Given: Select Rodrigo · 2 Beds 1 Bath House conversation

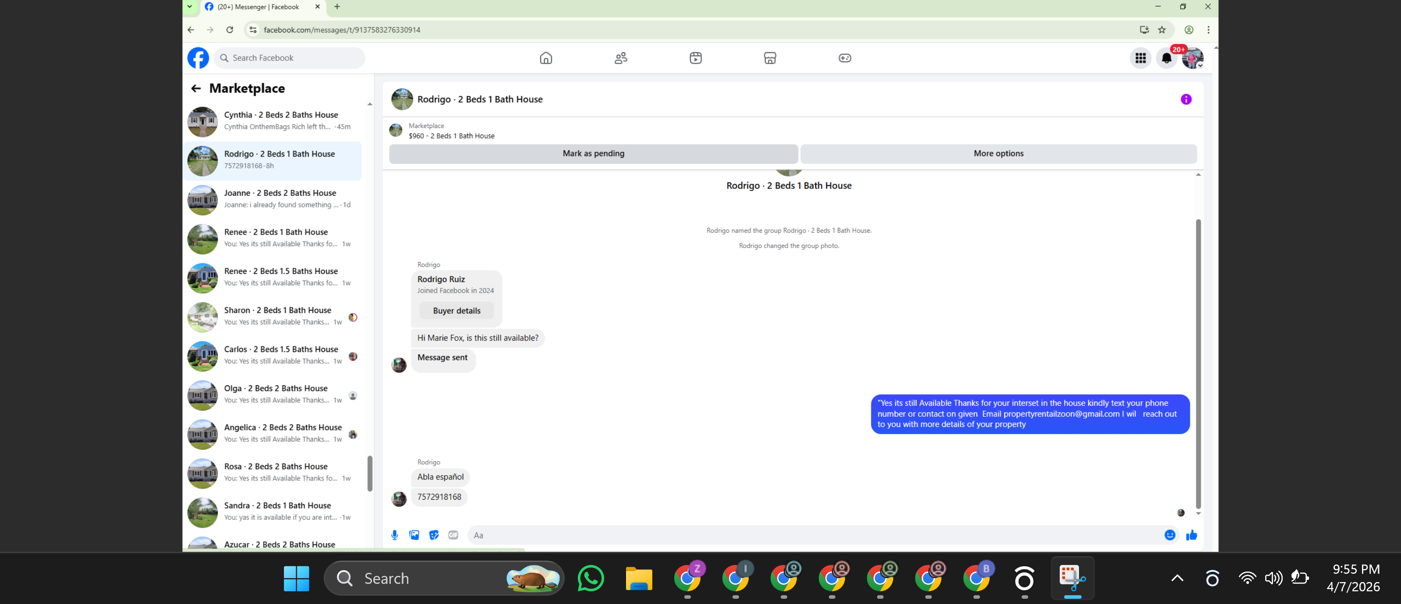Looking at the screenshot, I should (x=273, y=160).
